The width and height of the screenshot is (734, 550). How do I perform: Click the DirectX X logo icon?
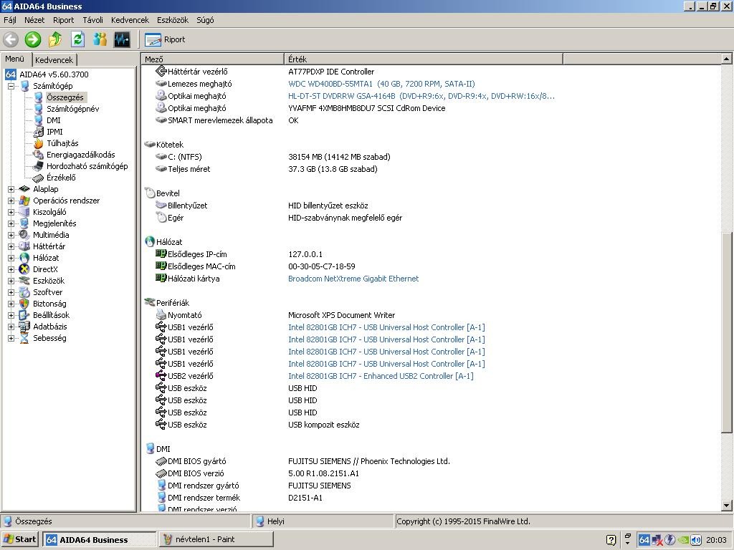click(24, 269)
